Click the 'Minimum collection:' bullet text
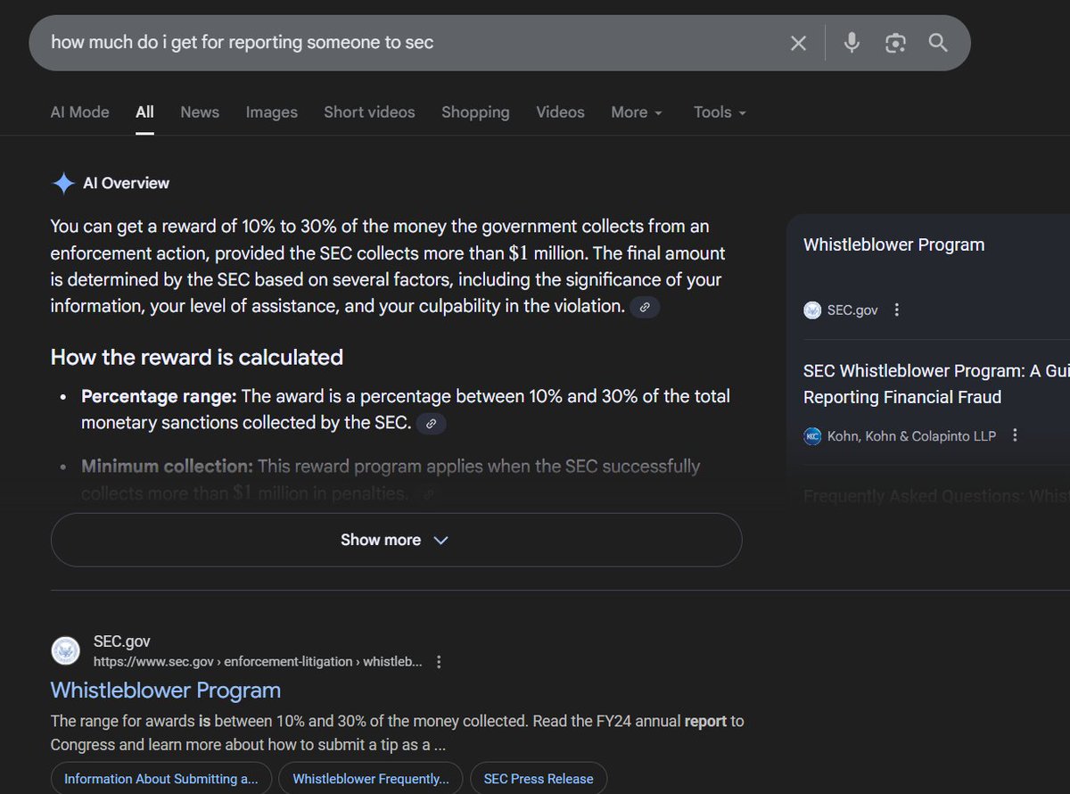The image size is (1070, 794). 168,467
